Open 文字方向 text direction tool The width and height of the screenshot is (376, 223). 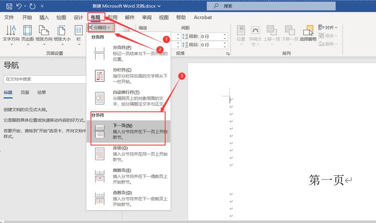click(11, 35)
